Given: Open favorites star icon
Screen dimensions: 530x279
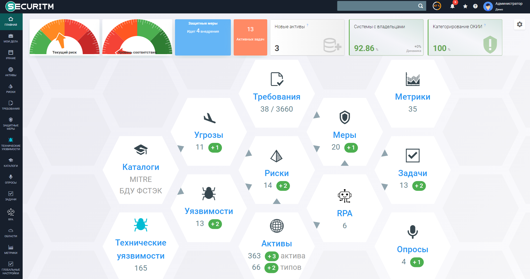Looking at the screenshot, I should (x=465, y=6).
